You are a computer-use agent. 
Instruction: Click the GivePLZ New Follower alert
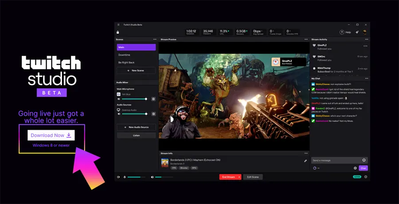pos(289,62)
